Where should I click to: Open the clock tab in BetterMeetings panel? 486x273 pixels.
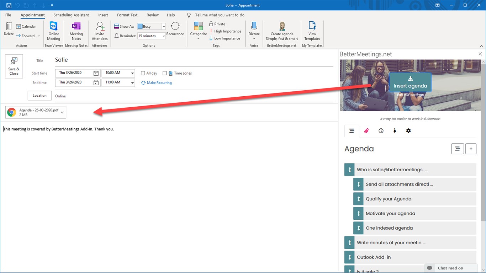click(x=381, y=131)
